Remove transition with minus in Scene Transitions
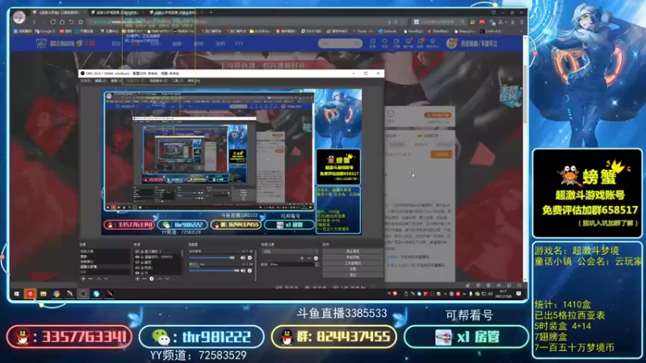Image resolution: width=646 pixels, height=363 pixels. coord(308,258)
